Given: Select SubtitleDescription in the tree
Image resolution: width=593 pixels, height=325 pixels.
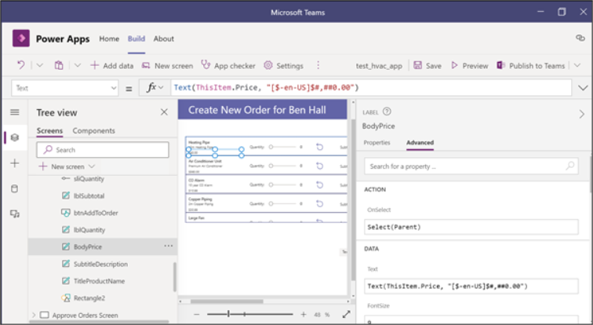Looking at the screenshot, I should click(x=100, y=264).
